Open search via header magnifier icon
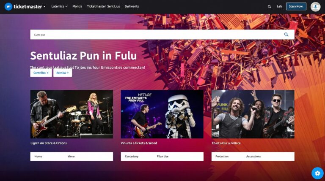325x181 pixels. click(269, 6)
